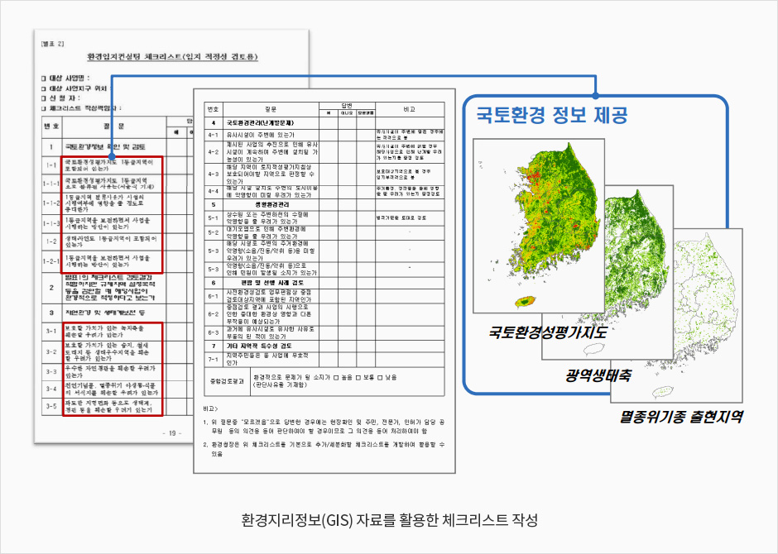Click the 대상 사업명 square bullet
The height and width of the screenshot is (554, 778).
[44, 79]
